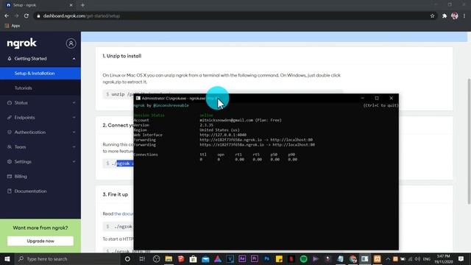
Task: Open the browser extensions puzzle icon
Action: (445, 16)
